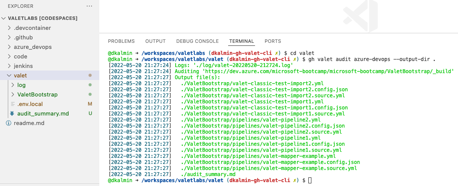The height and width of the screenshot is (186, 458).
Task: Expand the log folder chevron
Action: point(13,85)
